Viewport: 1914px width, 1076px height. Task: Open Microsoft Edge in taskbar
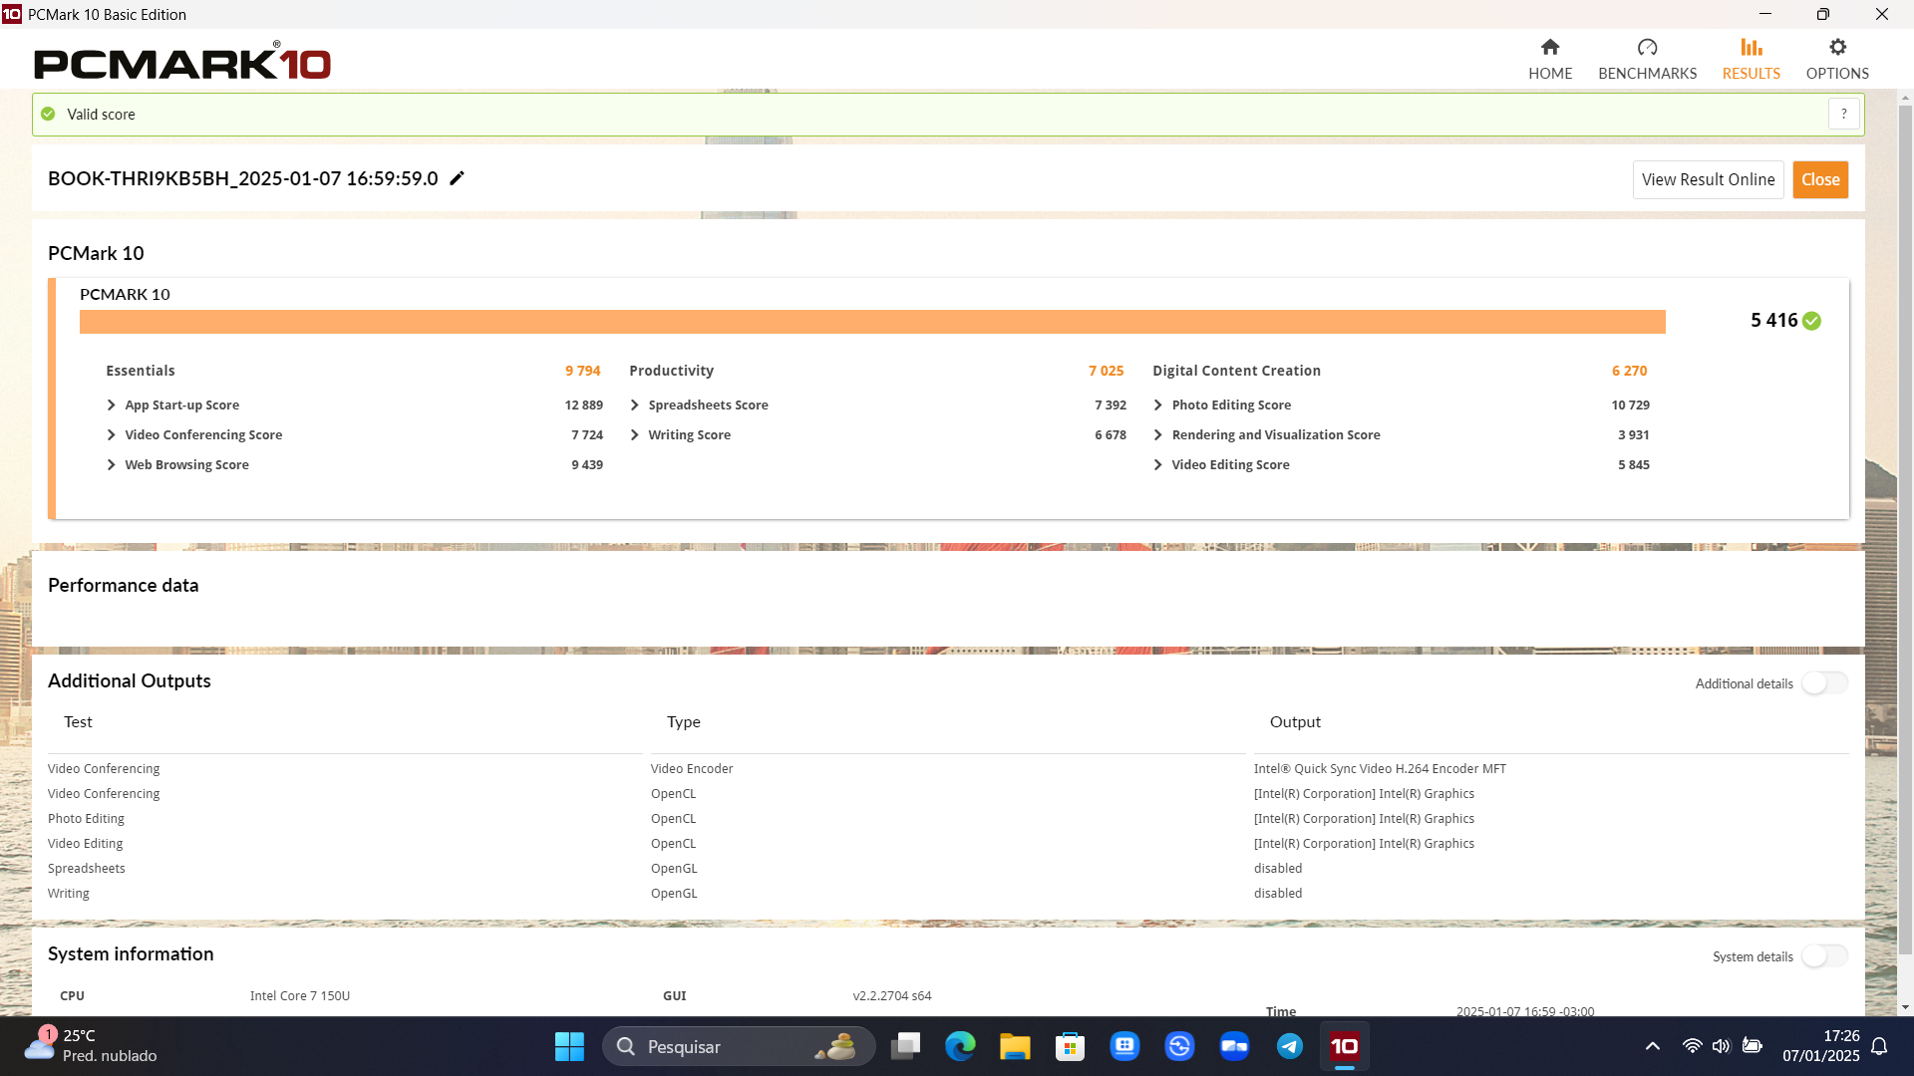960,1046
